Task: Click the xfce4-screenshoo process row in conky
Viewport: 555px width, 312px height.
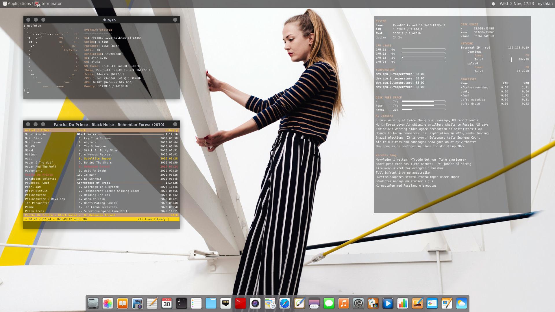Action: click(495, 88)
